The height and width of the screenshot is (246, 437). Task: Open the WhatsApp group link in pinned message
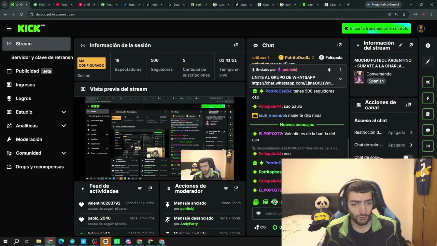pyautogui.click(x=293, y=83)
